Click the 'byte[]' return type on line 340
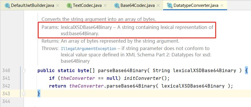The image size is (251, 107). click(x=86, y=70)
